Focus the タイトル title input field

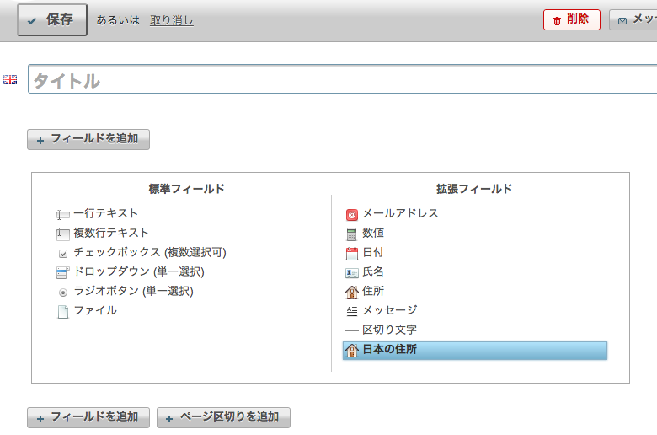(x=341, y=80)
